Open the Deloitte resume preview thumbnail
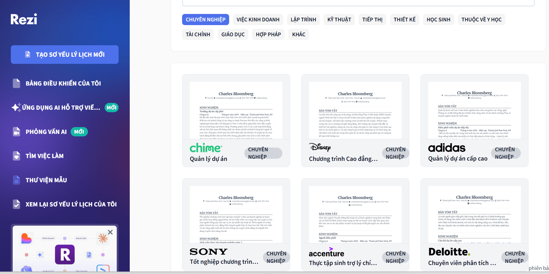549x274 pixels. click(474, 214)
